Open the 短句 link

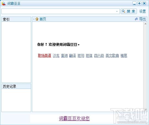pos(81,55)
